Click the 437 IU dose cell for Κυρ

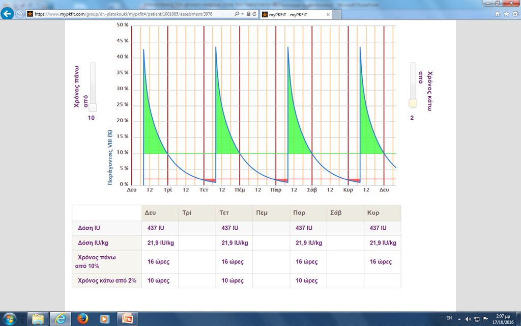click(382, 228)
